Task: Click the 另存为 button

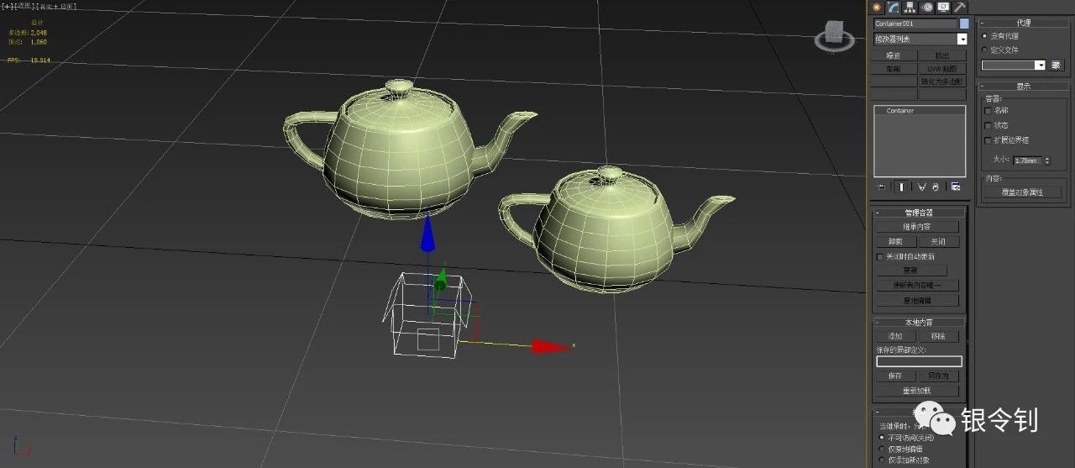Action: (938, 376)
